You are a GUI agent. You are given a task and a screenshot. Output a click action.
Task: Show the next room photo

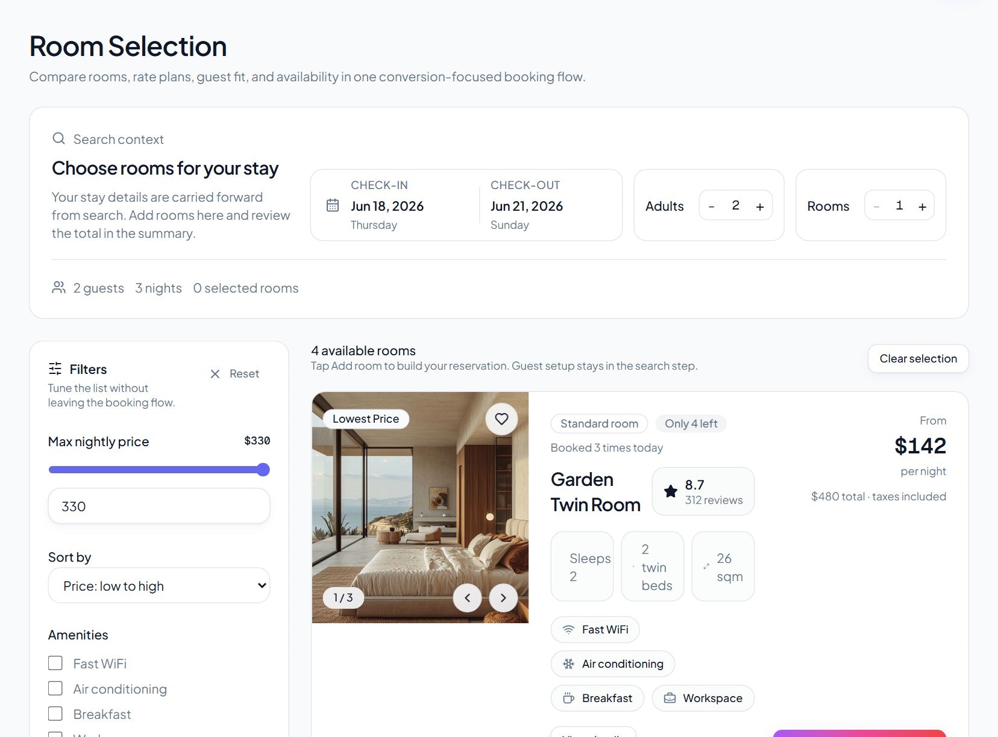[x=503, y=598]
